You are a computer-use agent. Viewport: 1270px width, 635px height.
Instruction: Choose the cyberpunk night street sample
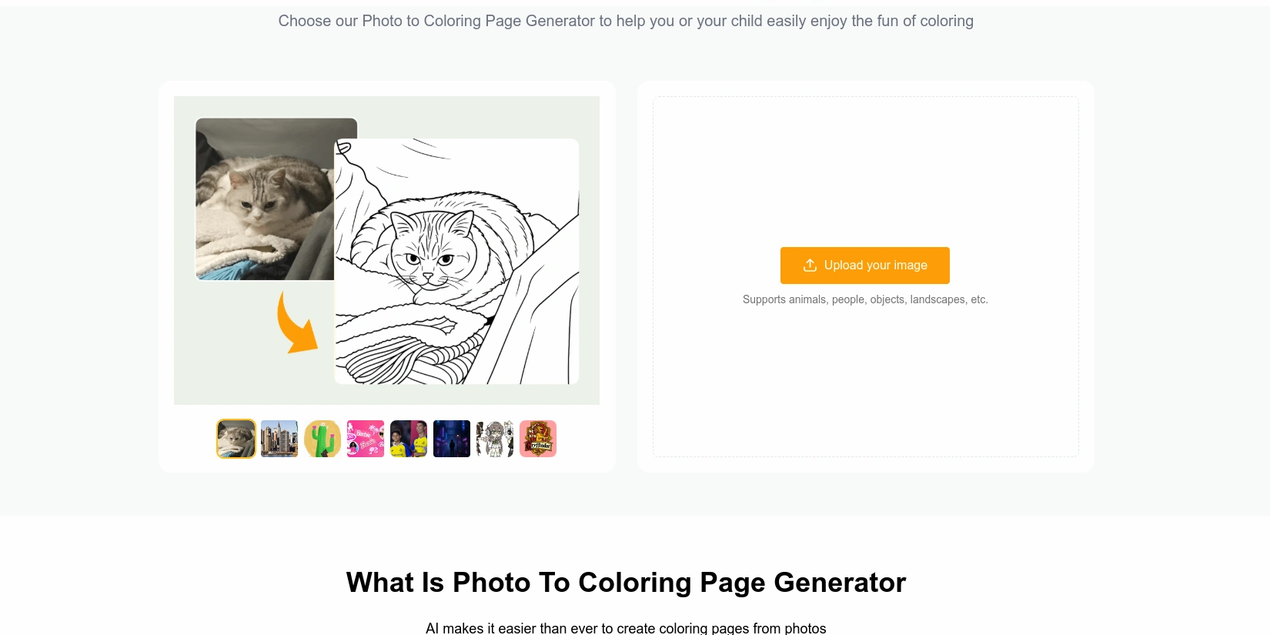[x=452, y=439]
